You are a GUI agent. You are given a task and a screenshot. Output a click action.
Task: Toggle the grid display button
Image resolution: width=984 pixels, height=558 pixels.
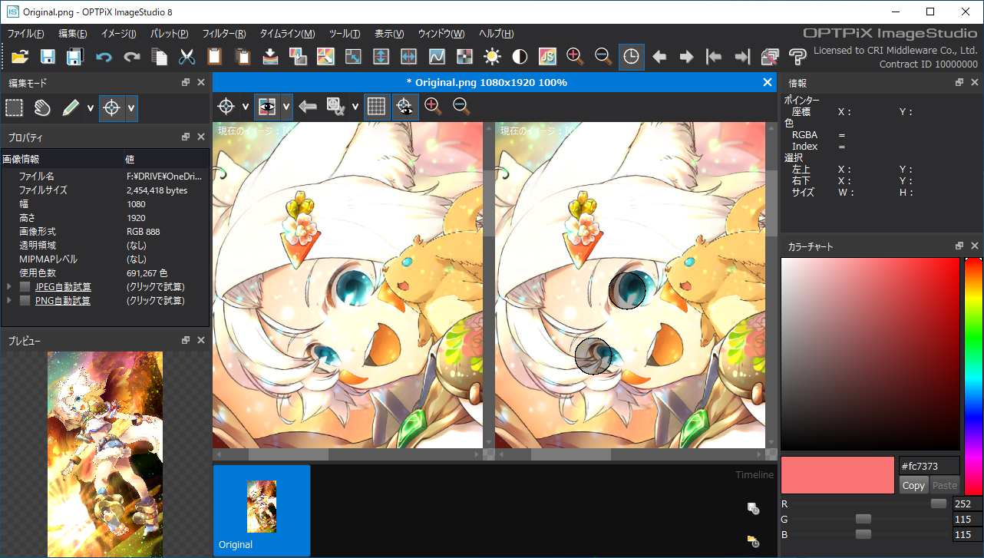[376, 107]
